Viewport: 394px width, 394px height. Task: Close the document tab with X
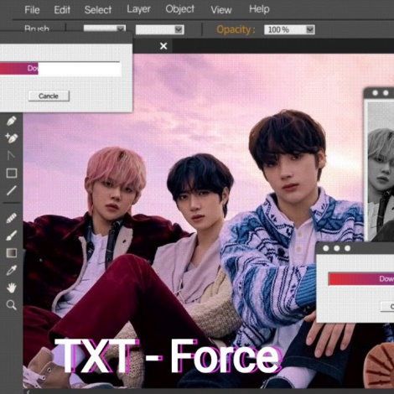tap(163, 46)
